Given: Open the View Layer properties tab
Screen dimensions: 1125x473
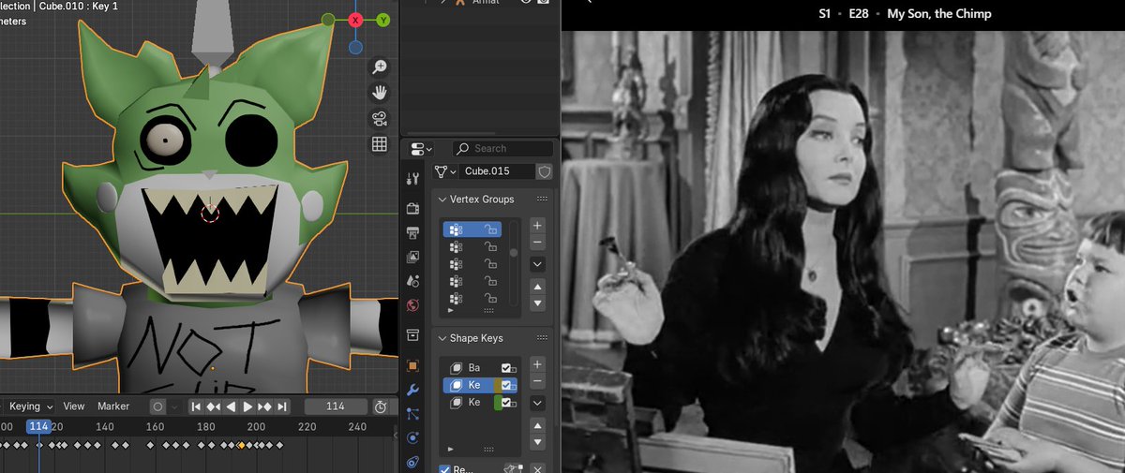Looking at the screenshot, I should coord(413,257).
